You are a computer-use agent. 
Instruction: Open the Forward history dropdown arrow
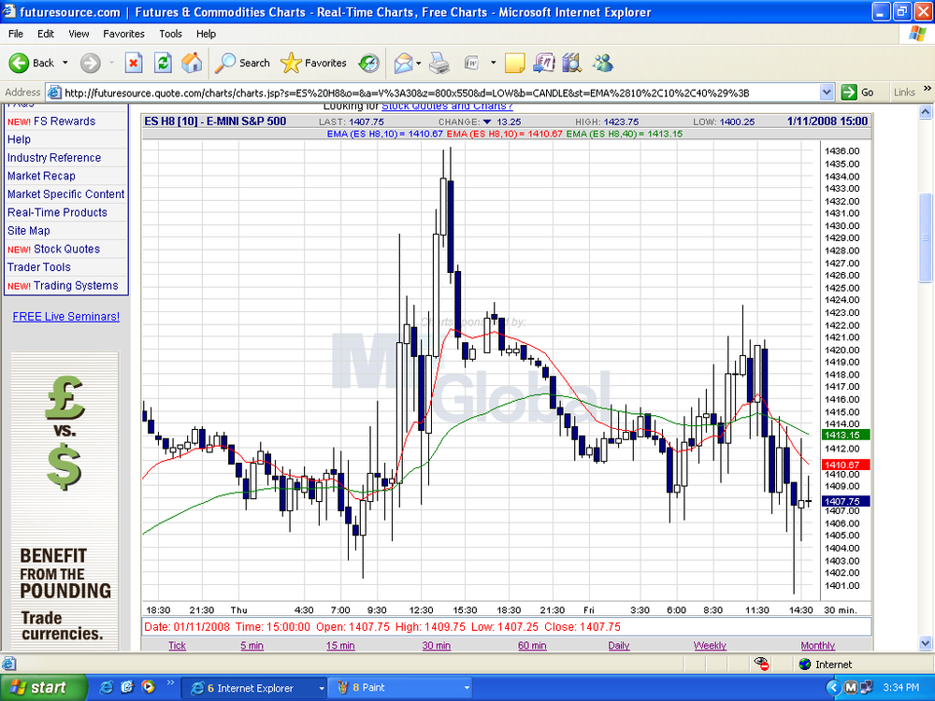click(x=111, y=63)
